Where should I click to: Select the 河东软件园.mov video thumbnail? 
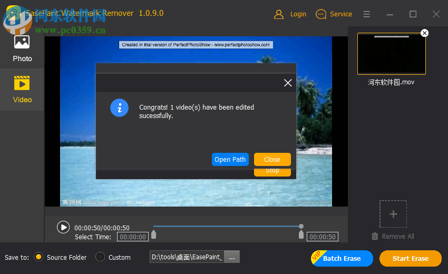tap(392, 54)
